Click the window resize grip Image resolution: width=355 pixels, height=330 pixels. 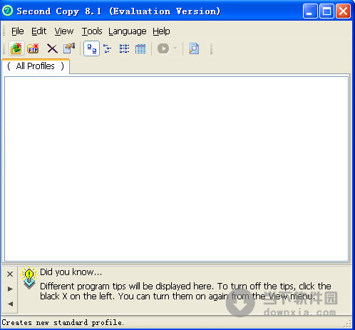[x=348, y=324]
